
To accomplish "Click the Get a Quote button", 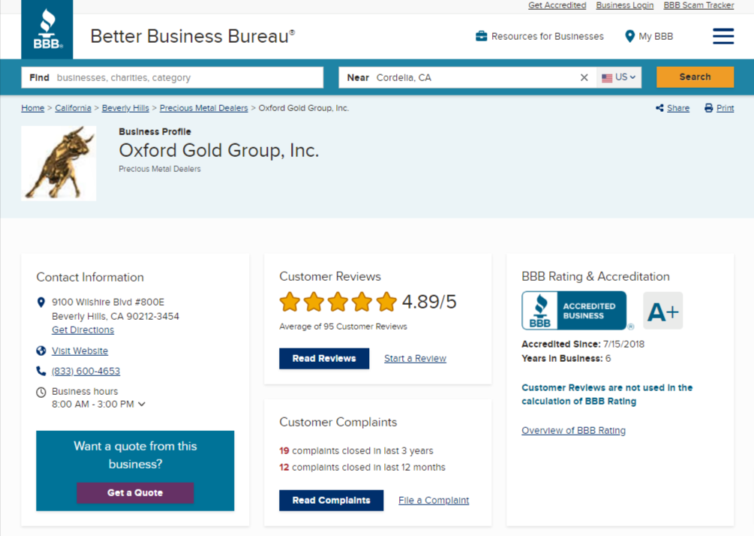I will click(x=135, y=492).
